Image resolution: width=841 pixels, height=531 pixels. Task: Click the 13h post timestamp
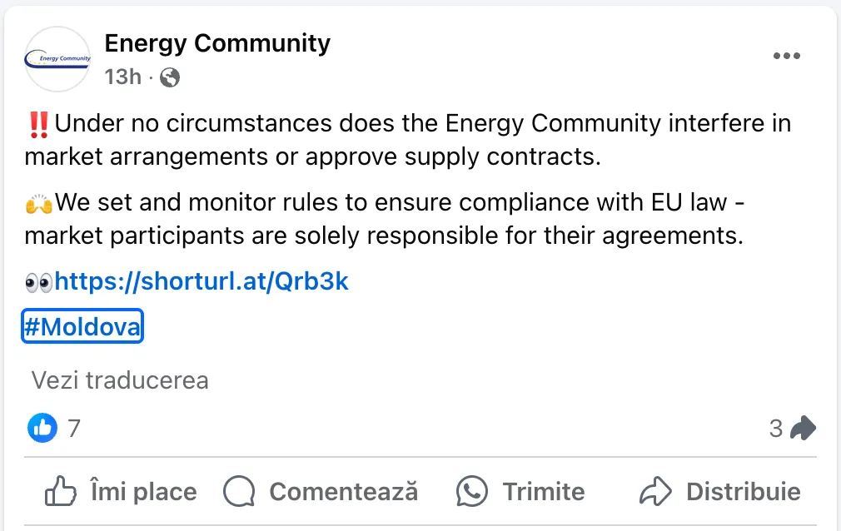(123, 77)
